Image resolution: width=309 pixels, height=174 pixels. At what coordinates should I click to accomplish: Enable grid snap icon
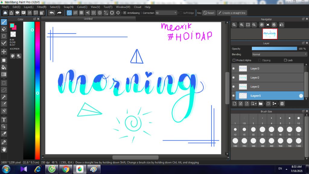click(81, 13)
